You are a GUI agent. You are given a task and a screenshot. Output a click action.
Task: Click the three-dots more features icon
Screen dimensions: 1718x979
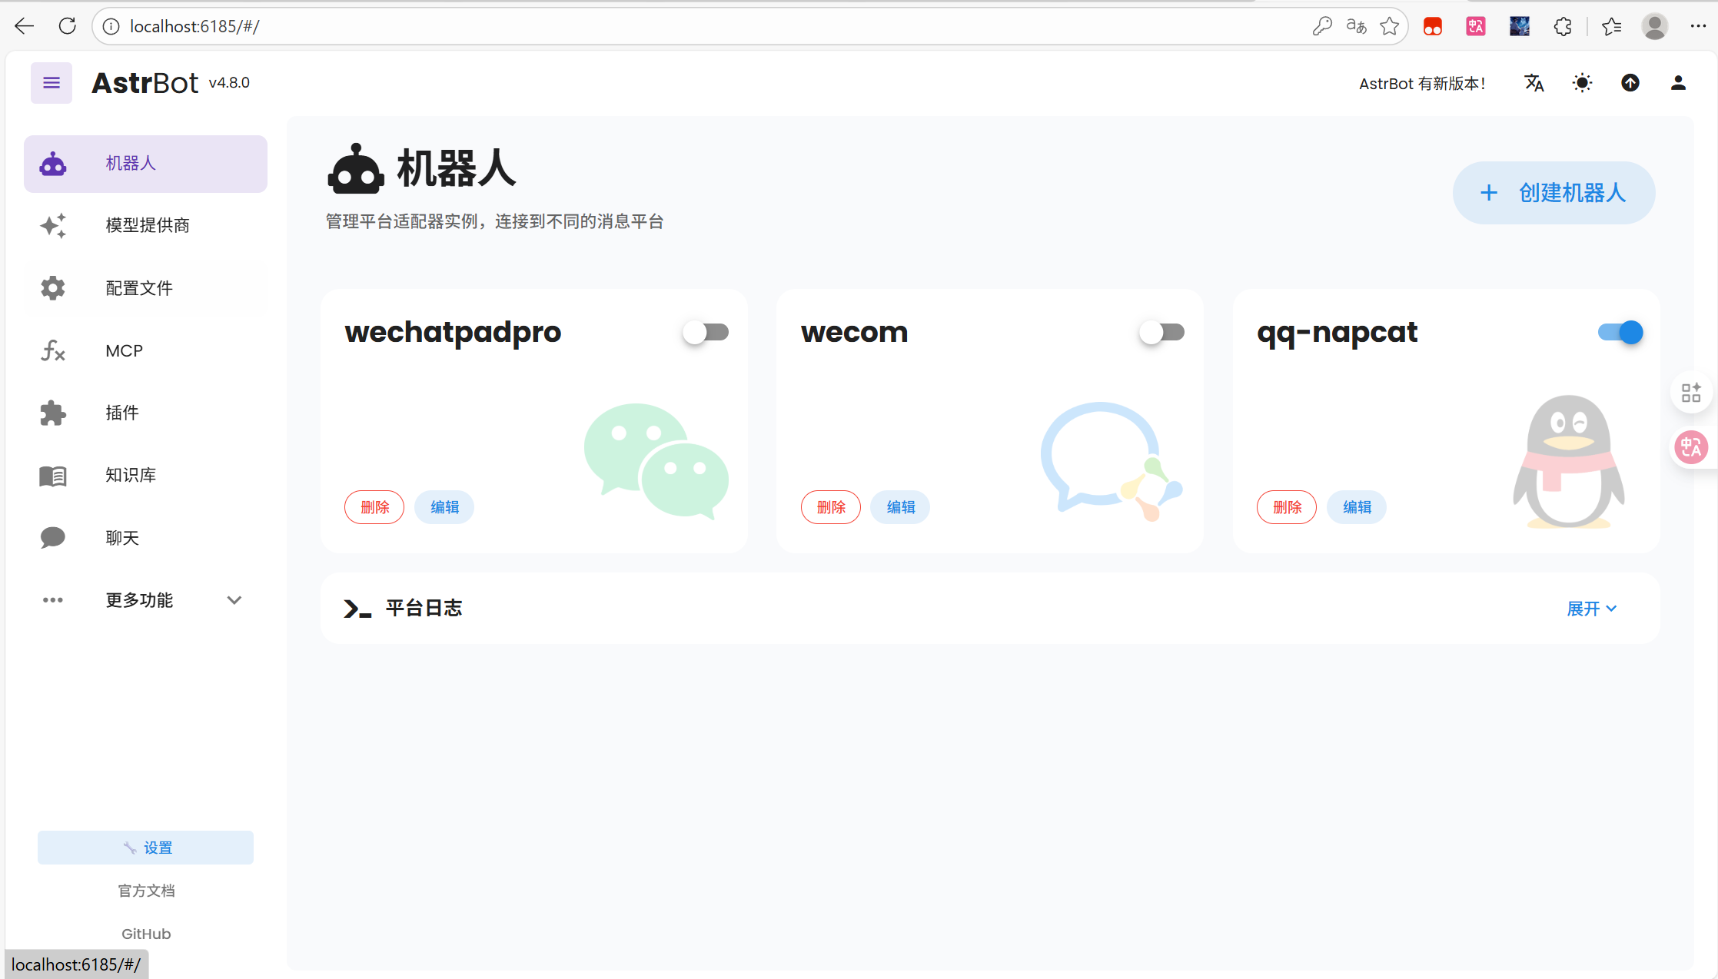53,600
